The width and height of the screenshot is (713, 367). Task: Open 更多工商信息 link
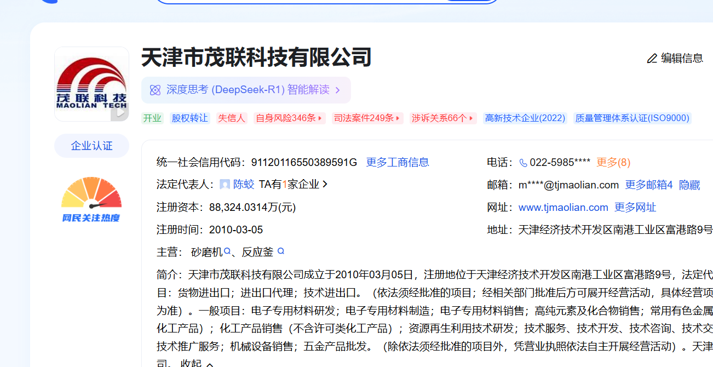(x=398, y=162)
